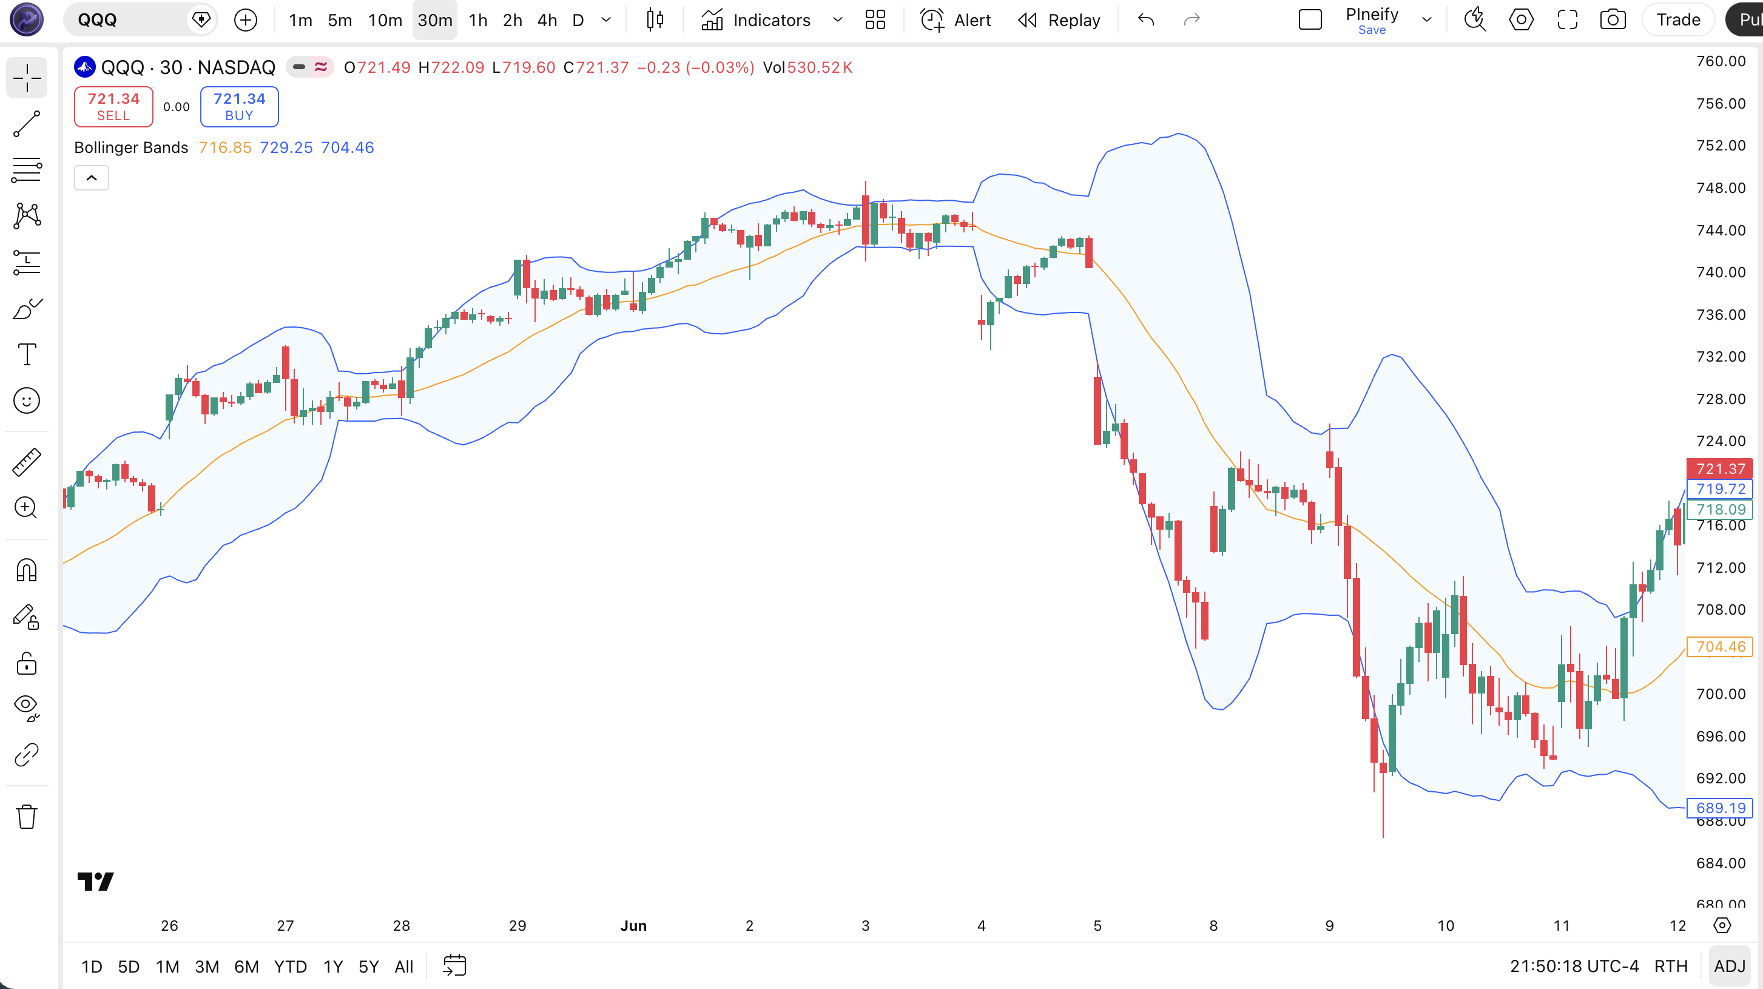
Task: Set the date range to 6M
Action: 246,967
